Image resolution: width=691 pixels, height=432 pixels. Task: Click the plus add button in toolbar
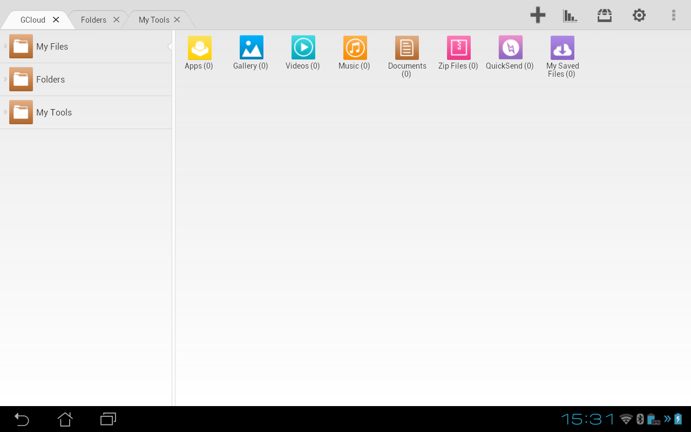pyautogui.click(x=538, y=15)
